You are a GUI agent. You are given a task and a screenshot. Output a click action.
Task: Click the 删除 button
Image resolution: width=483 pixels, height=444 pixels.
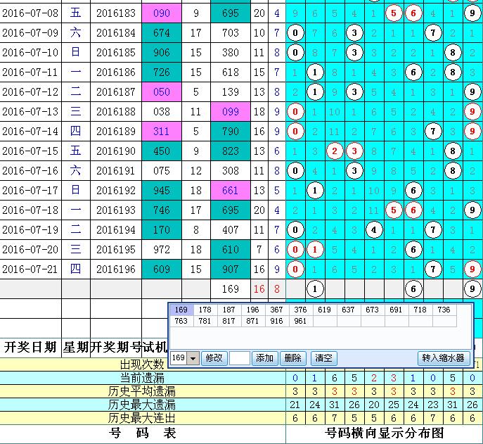click(293, 358)
